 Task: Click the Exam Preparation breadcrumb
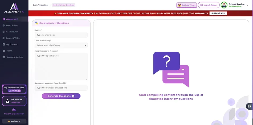coord(40,5)
